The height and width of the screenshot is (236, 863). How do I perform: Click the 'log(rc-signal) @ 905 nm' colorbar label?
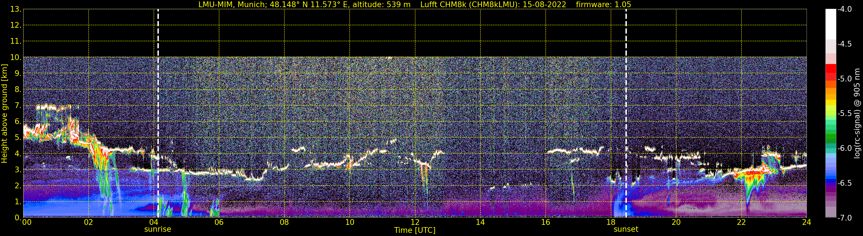click(857, 113)
